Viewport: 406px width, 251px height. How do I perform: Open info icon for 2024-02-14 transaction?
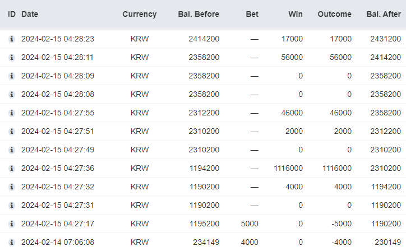click(x=11, y=243)
